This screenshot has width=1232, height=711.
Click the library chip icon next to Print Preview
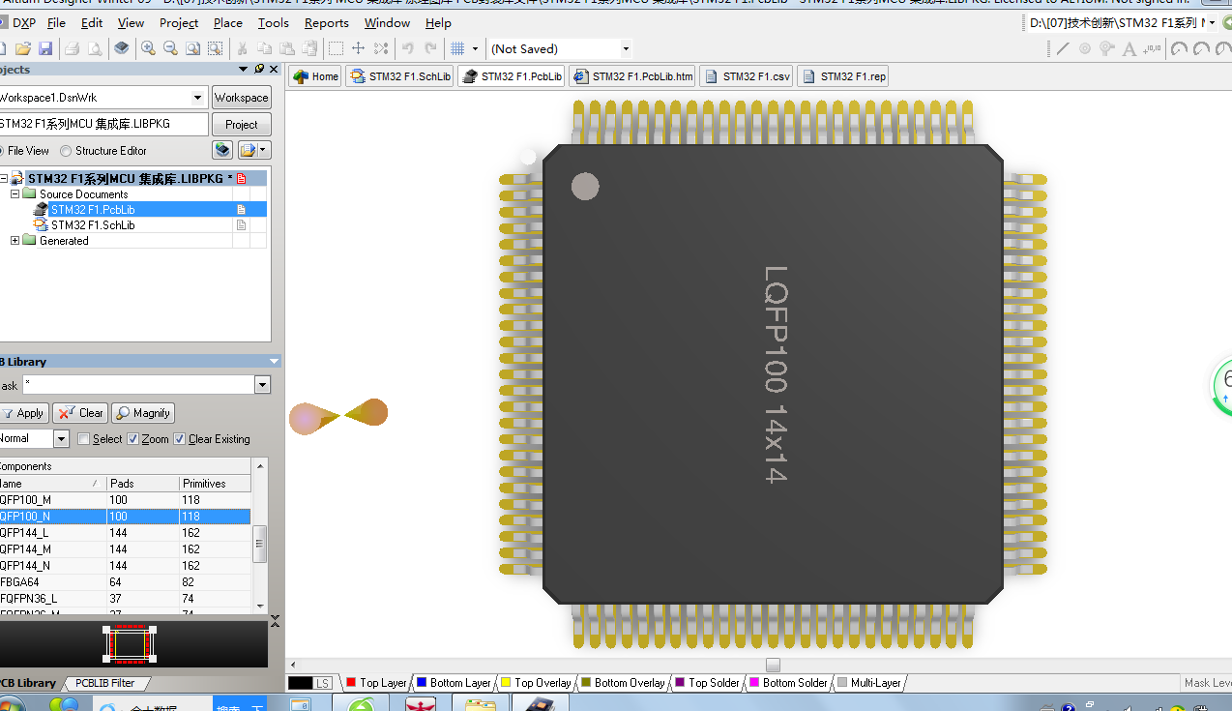pos(121,48)
